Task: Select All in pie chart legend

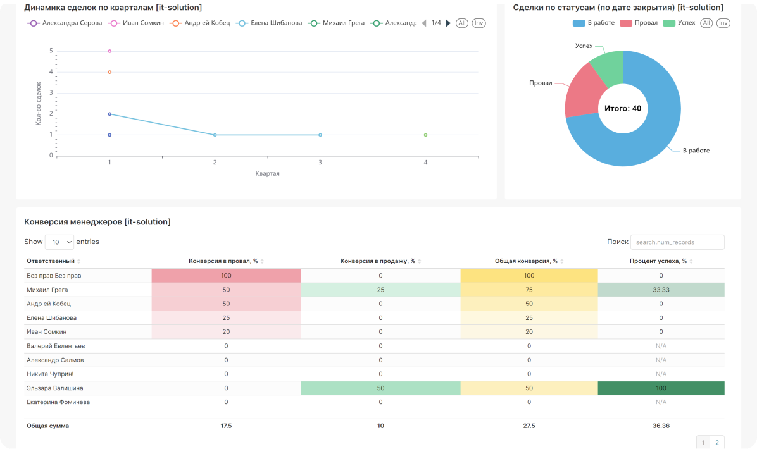Action: coord(706,23)
